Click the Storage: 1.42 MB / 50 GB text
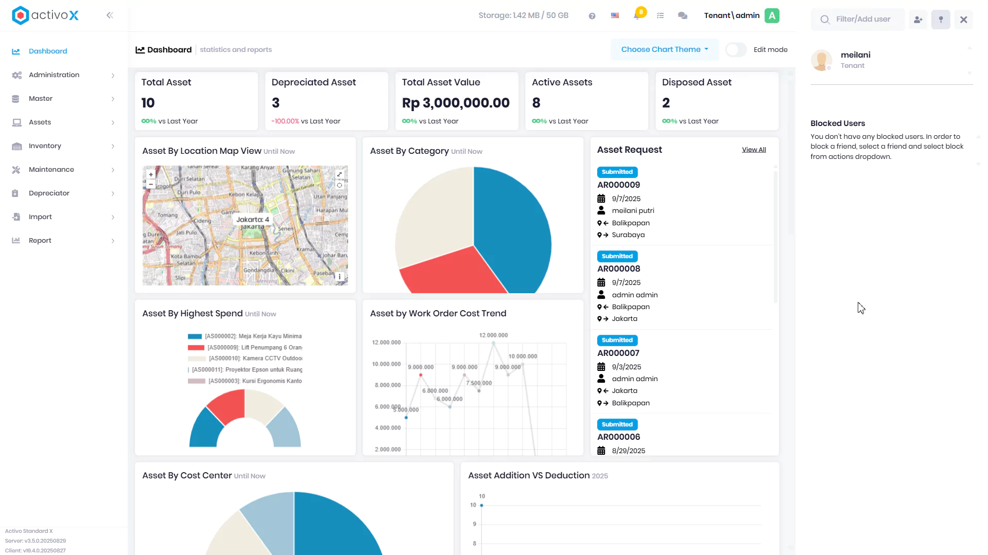 (524, 15)
